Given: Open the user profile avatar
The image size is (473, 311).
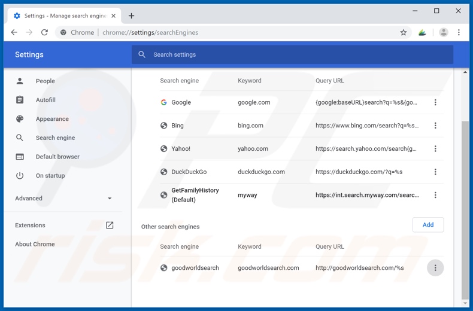Looking at the screenshot, I should pos(443,32).
